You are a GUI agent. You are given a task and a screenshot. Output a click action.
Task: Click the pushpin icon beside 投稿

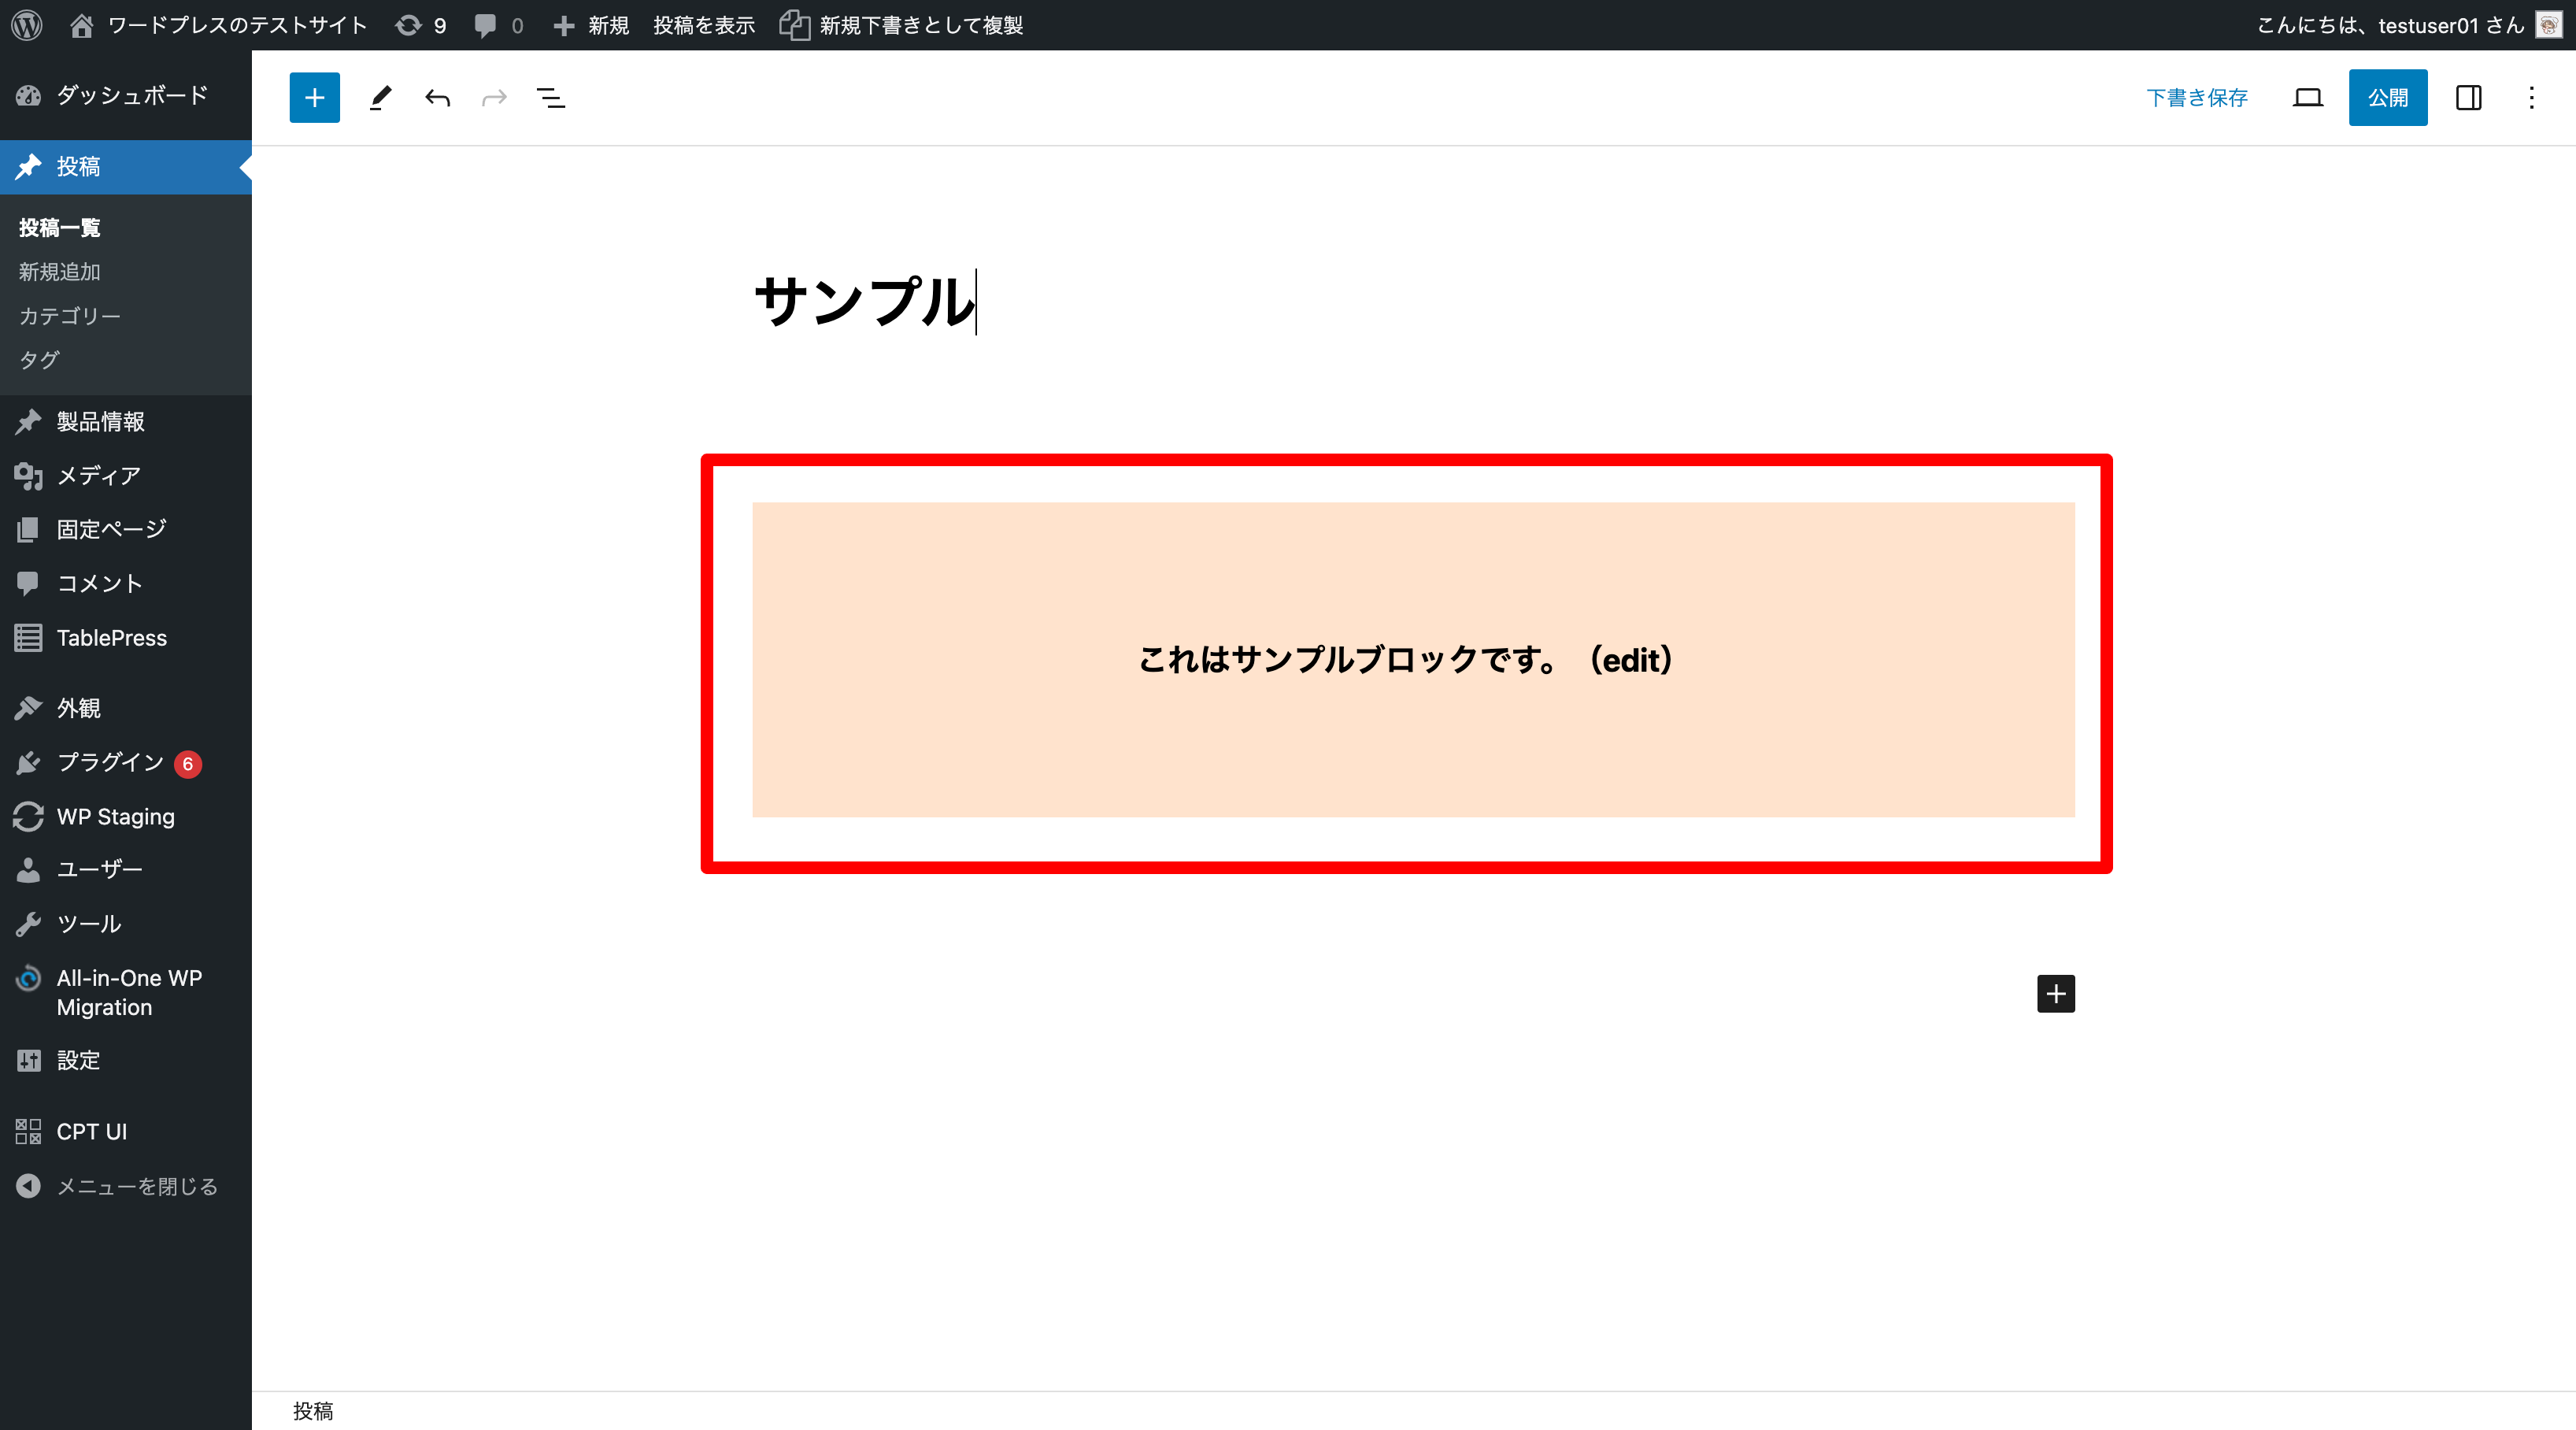click(x=28, y=166)
